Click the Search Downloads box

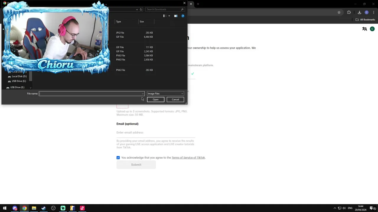(x=165, y=9)
